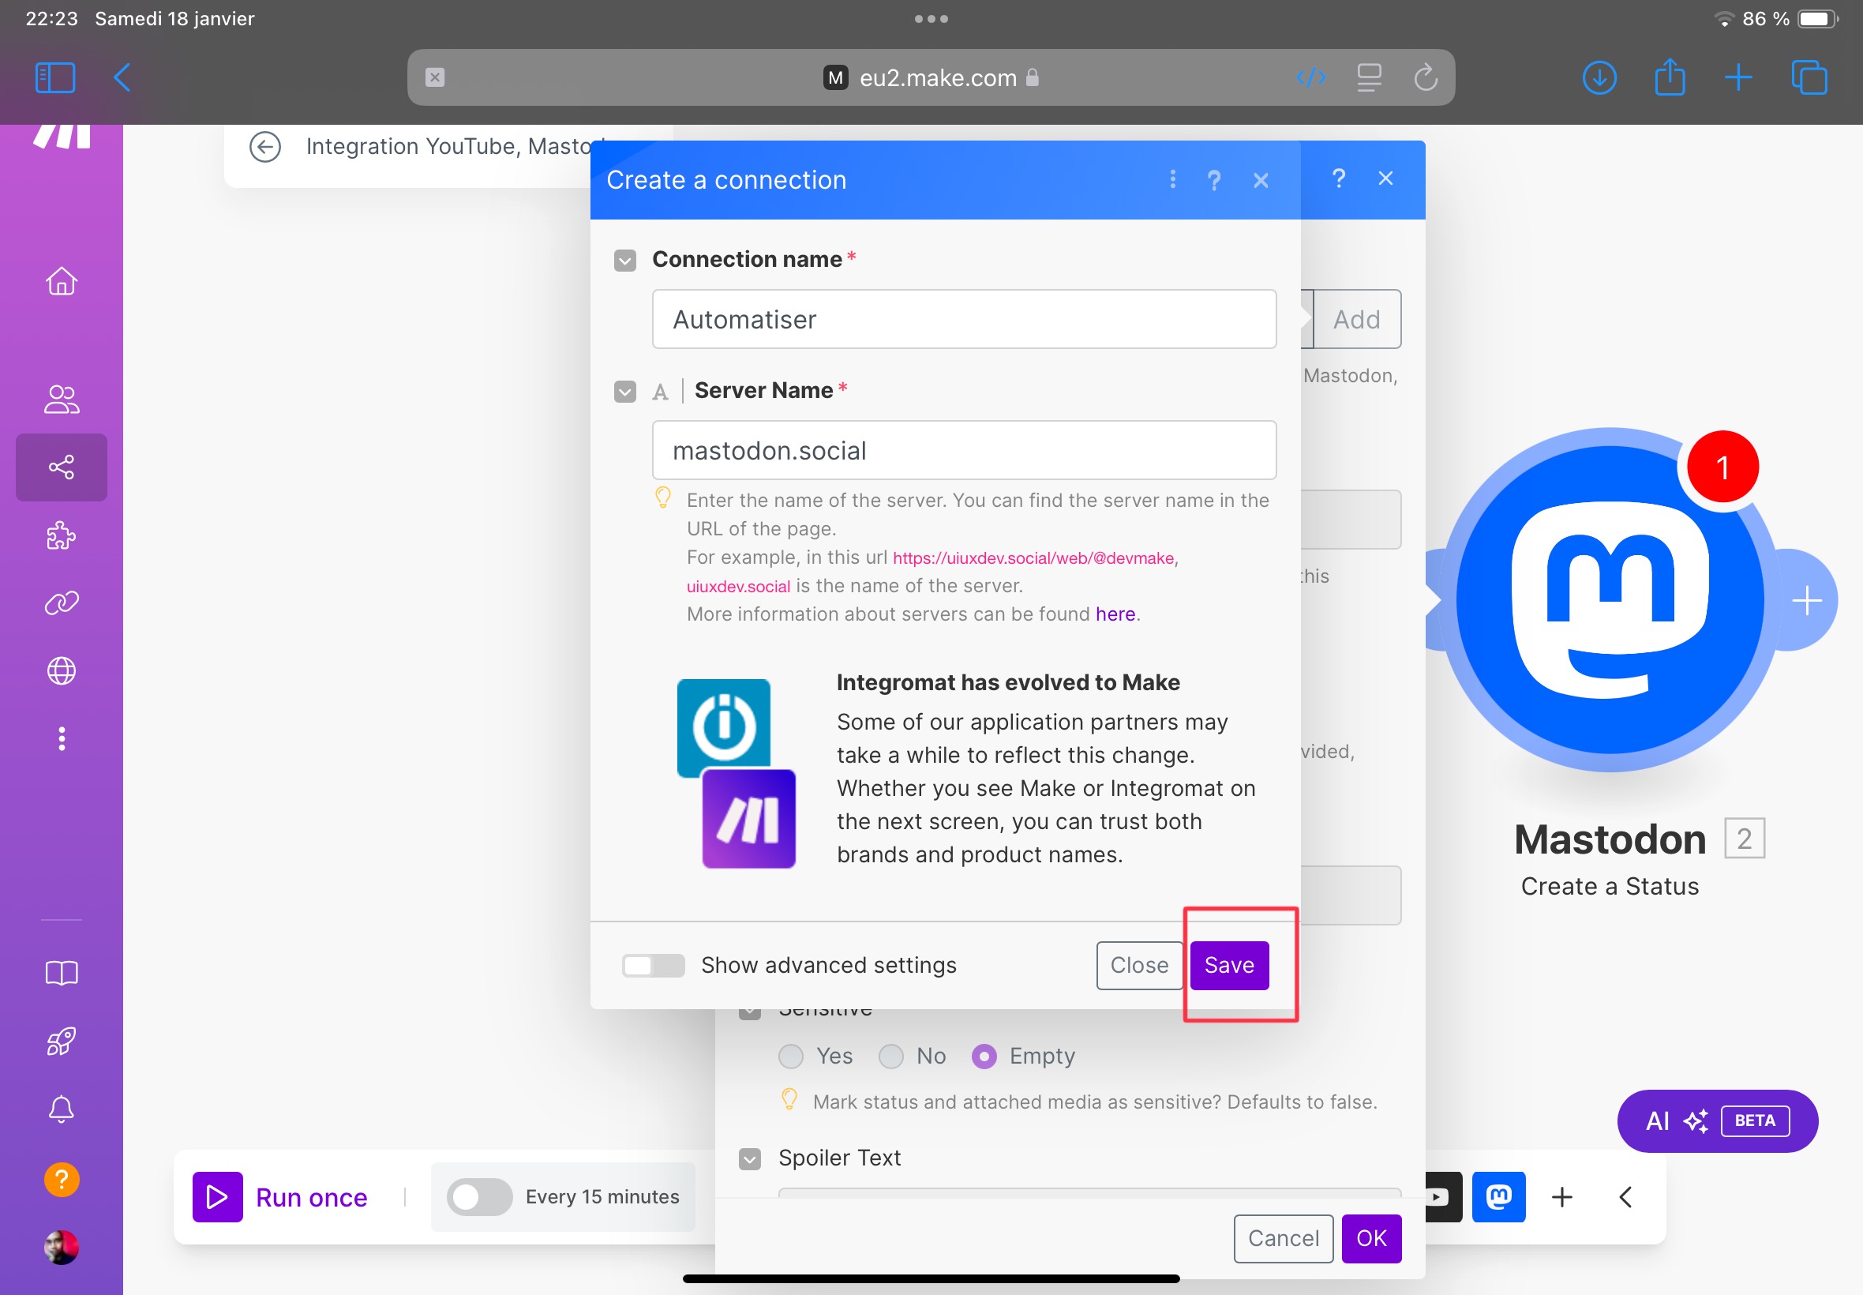This screenshot has width=1863, height=1295.
Task: Open the What's new rocket icon
Action: [x=62, y=1041]
